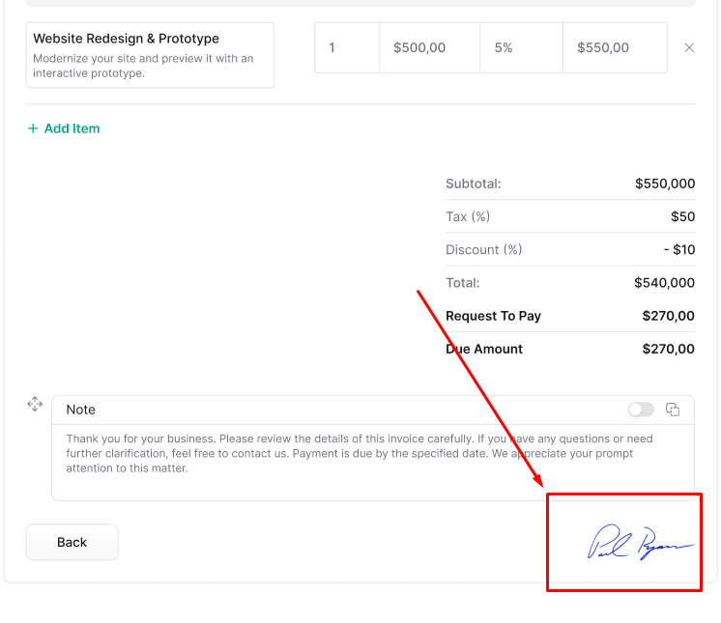Duplicate the Note section via copy icon

[x=674, y=410]
